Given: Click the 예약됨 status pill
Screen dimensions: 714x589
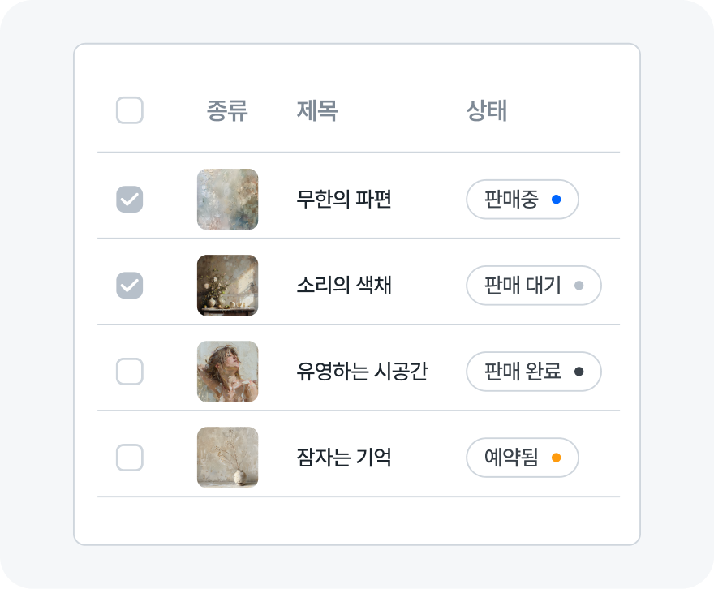Looking at the screenshot, I should click(x=522, y=458).
